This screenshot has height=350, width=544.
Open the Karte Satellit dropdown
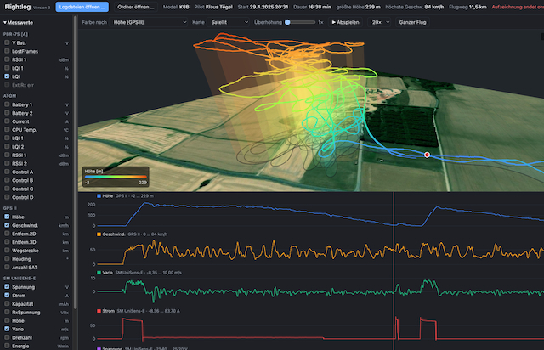coord(229,22)
